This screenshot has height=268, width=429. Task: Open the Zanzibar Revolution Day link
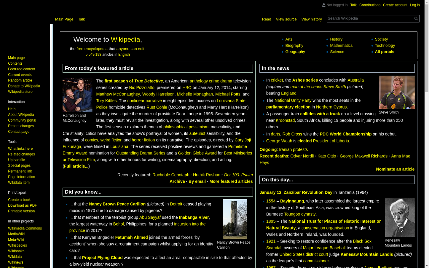(308, 192)
